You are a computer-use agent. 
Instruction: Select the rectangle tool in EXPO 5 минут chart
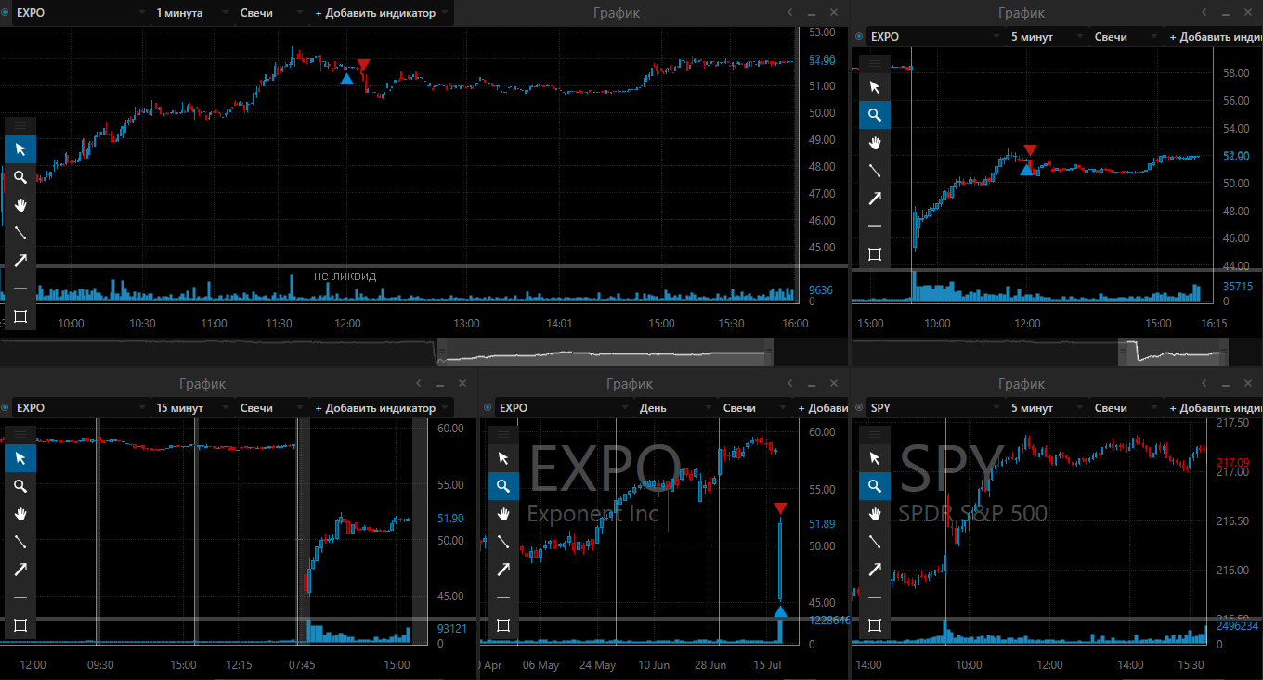pos(874,254)
